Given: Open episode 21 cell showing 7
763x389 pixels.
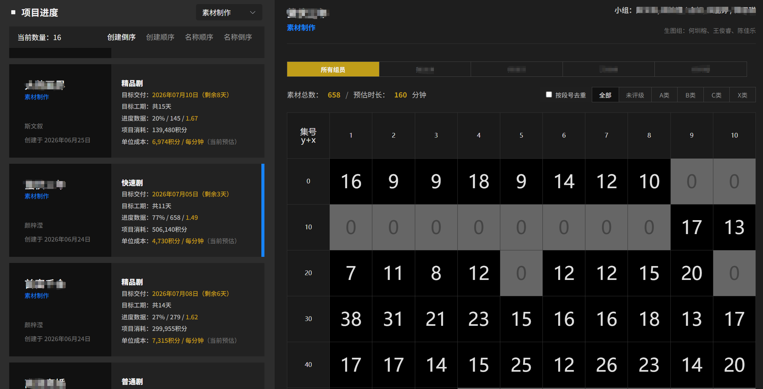Looking at the screenshot, I should 351,273.
